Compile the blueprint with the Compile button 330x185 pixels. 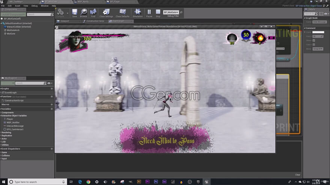(x=60, y=13)
